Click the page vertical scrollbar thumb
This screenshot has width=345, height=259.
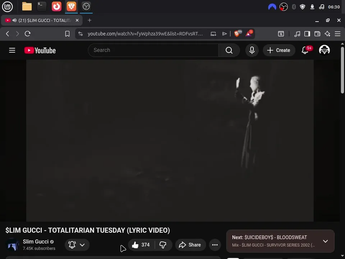pos(342,70)
